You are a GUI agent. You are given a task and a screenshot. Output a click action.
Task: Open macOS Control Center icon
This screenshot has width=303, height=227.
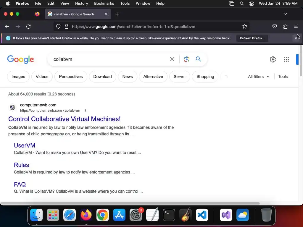252,3
